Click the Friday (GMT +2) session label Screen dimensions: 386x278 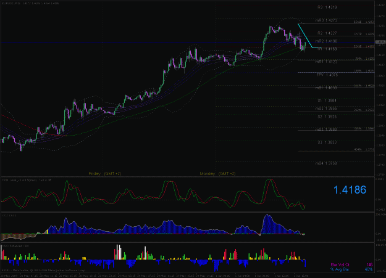pos(105,174)
